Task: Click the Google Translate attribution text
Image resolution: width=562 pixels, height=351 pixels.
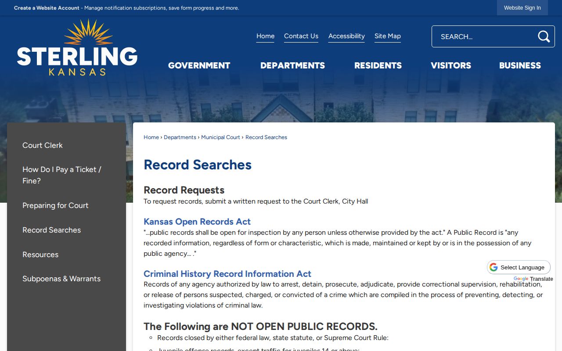Action: (533, 279)
